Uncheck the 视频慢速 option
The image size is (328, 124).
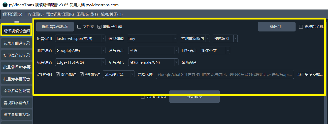click(x=82, y=74)
